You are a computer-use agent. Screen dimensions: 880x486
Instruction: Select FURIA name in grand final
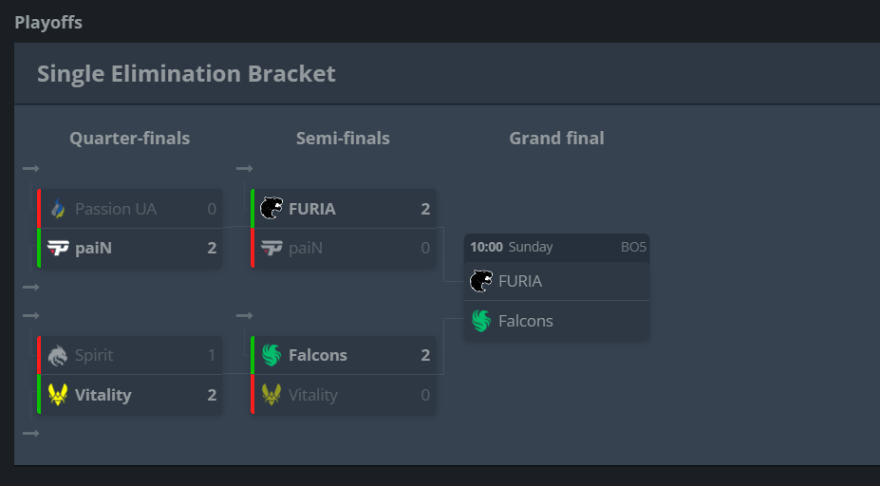click(x=520, y=281)
